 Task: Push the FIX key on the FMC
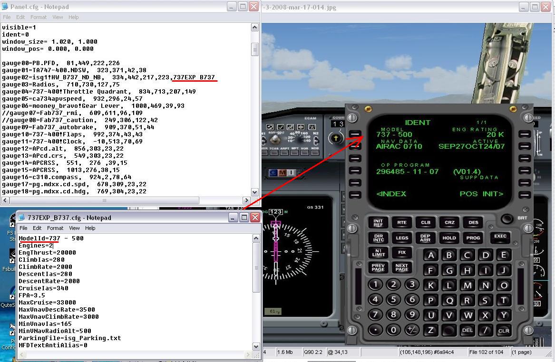coord(402,252)
